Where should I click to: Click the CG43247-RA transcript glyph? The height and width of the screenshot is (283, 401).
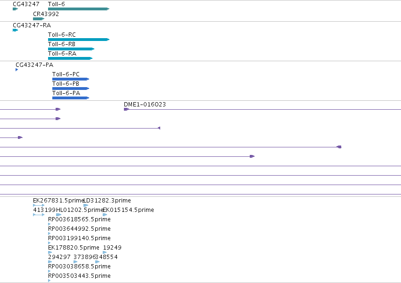pyautogui.click(x=16, y=30)
